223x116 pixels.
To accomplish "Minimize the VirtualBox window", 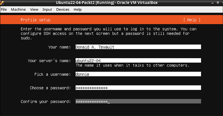I will (212, 3).
